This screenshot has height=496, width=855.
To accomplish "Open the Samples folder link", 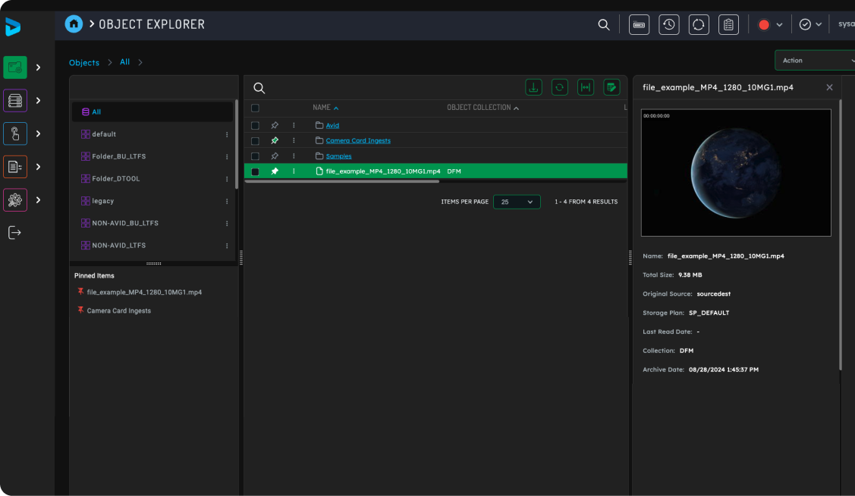I will pos(338,155).
